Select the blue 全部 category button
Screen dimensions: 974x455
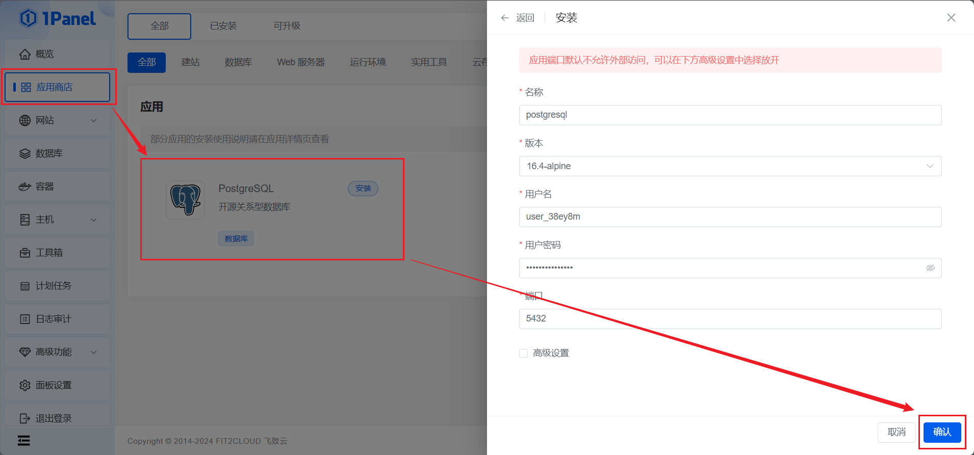click(x=146, y=62)
